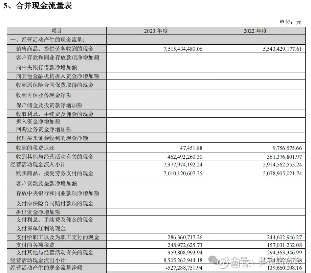Select value 5,543,429,177.61

(282, 49)
